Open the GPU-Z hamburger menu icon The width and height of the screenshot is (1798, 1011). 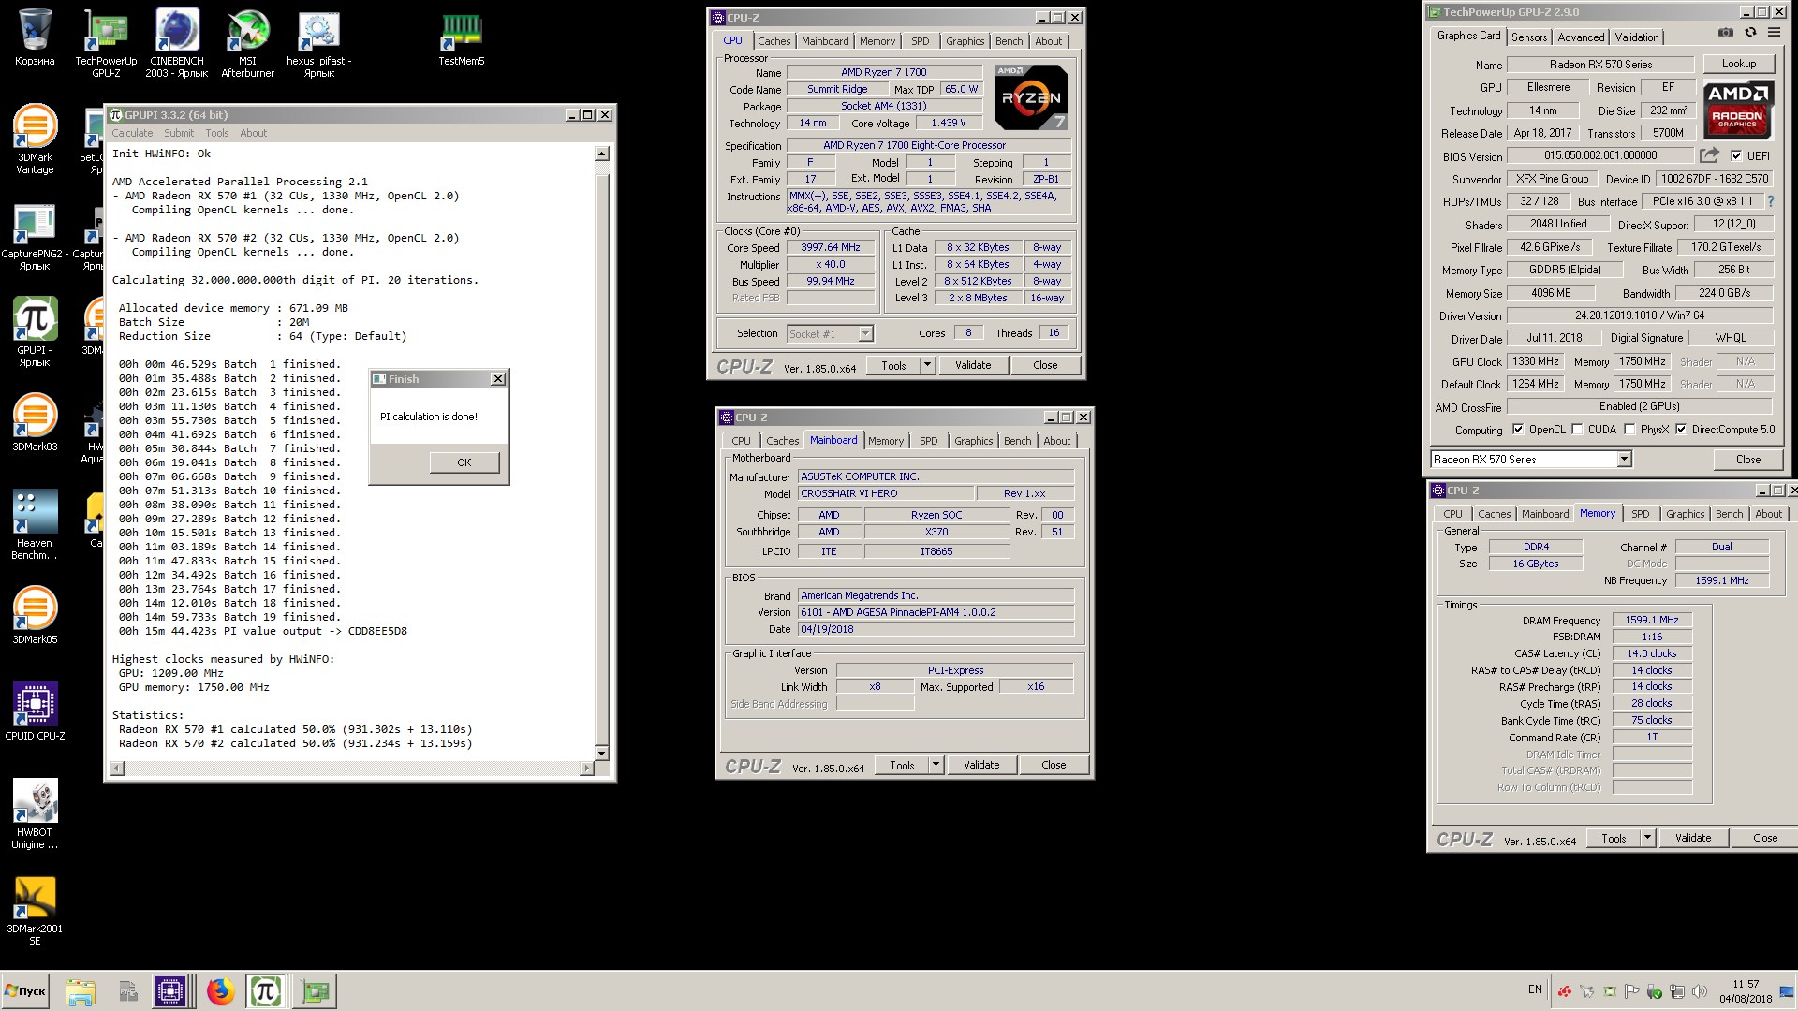[1774, 32]
